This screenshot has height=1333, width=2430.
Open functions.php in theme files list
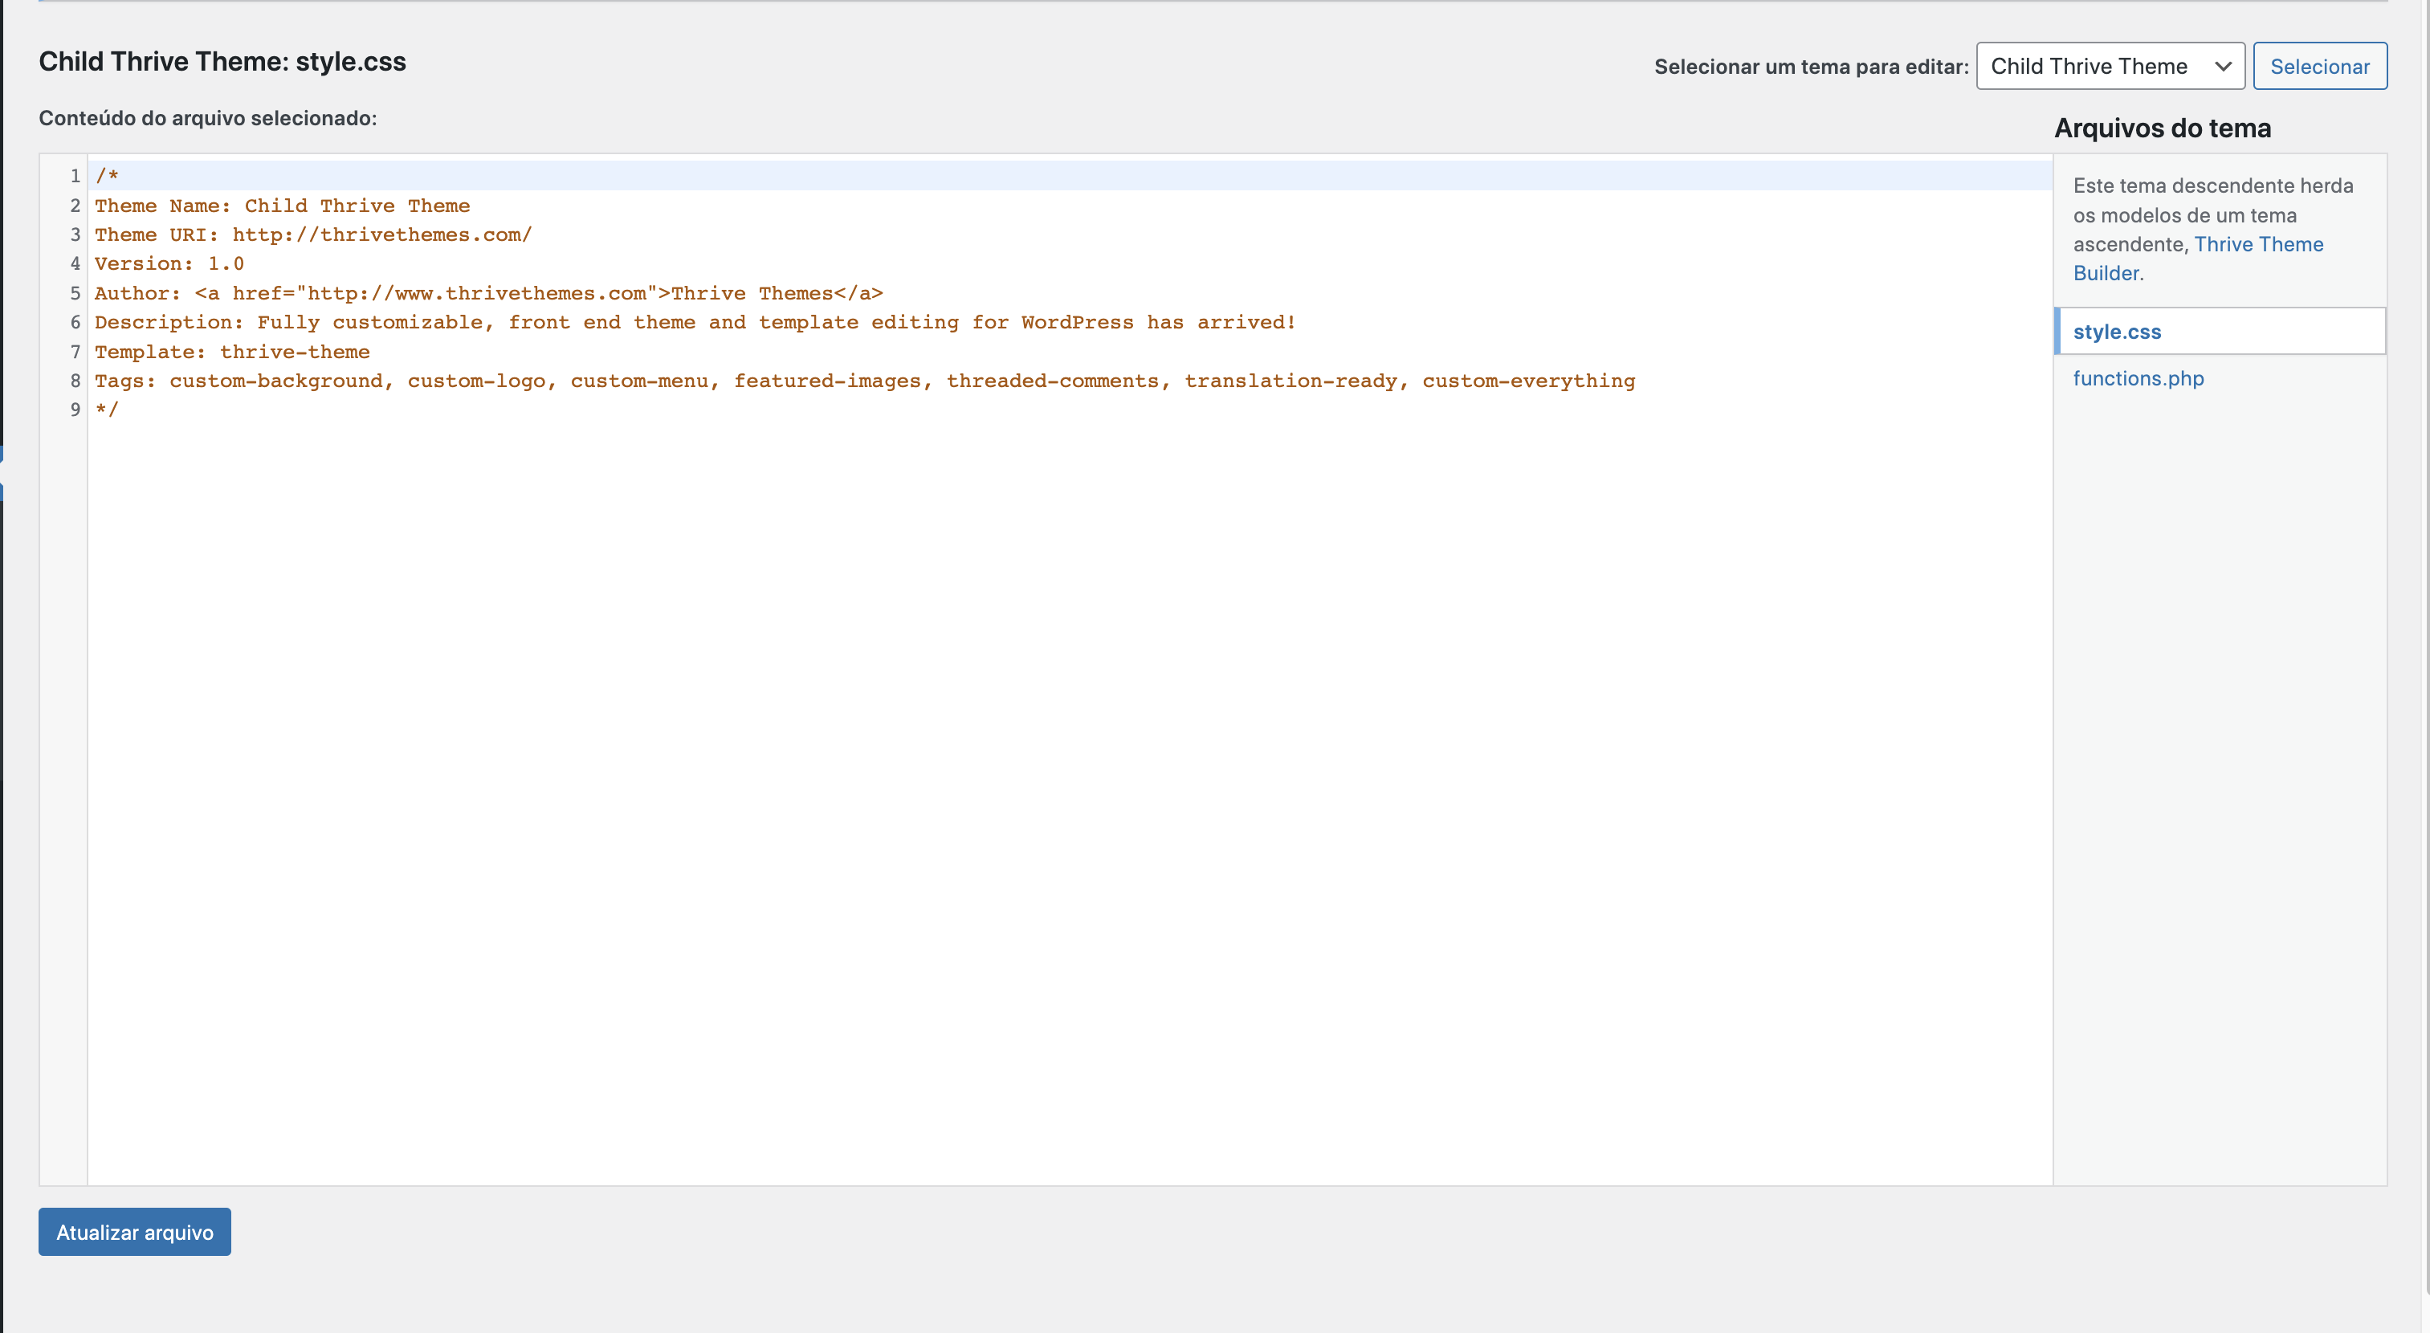point(2138,378)
